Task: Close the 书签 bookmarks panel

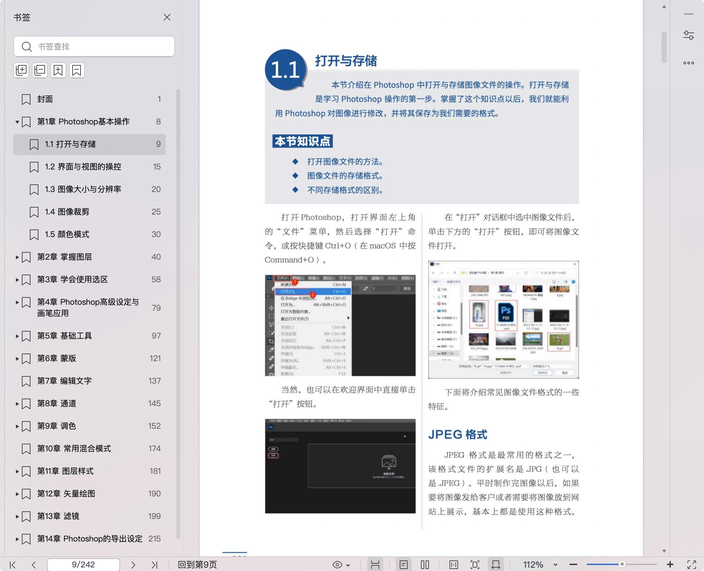Action: click(x=167, y=17)
